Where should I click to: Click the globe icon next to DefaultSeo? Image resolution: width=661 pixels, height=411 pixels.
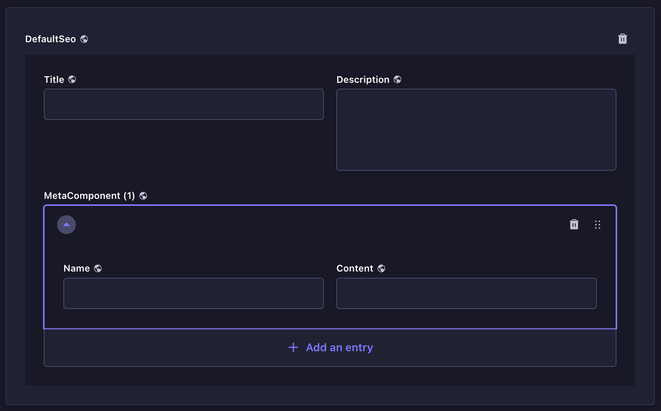[x=84, y=39]
